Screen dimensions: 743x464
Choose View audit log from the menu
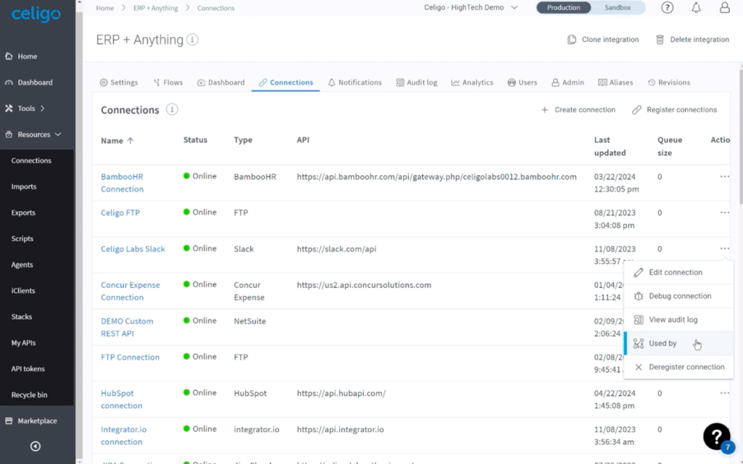678,320
